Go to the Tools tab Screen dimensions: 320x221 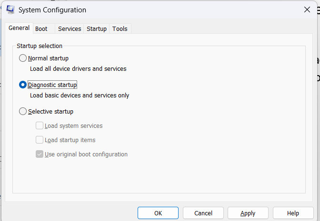(x=120, y=29)
